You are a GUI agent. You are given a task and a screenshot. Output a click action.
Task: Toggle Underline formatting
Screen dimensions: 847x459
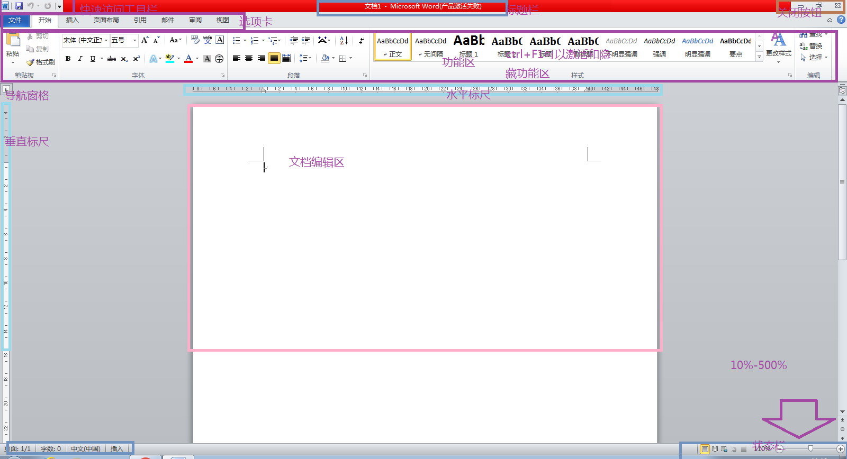tap(93, 59)
